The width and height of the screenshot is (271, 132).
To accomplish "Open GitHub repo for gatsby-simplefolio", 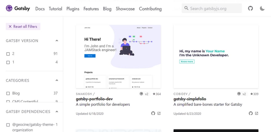I will click(251, 113).
